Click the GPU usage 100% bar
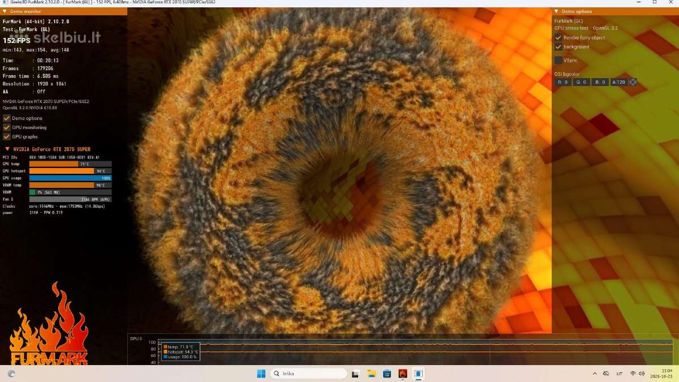 [x=70, y=178]
